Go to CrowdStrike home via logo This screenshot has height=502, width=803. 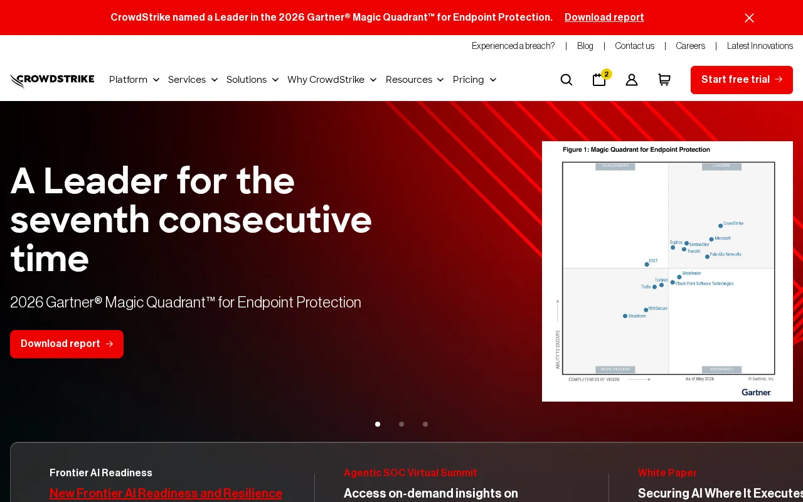[52, 80]
